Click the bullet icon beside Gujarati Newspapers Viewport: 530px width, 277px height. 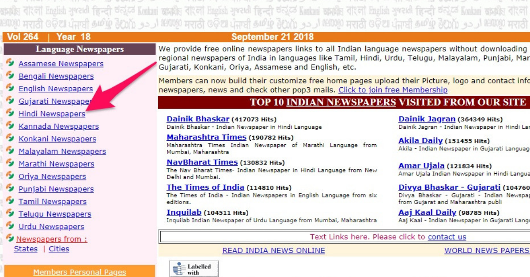11,101
